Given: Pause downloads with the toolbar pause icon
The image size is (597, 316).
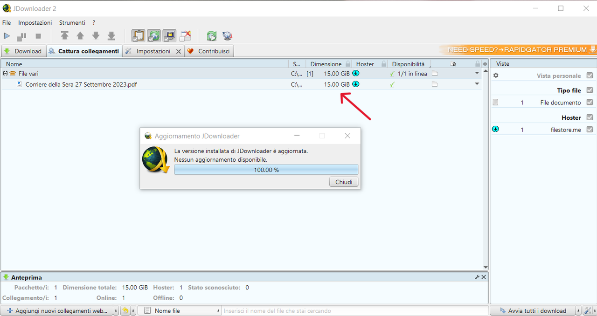Looking at the screenshot, I should tap(21, 36).
